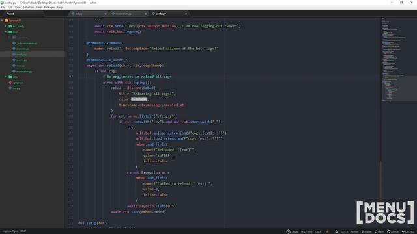Open the Python grammar selector
The image size is (417, 234).
(x=354, y=231)
